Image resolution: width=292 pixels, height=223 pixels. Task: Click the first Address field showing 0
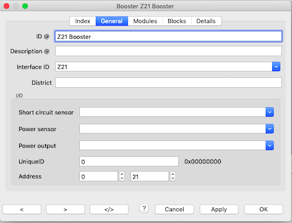pos(98,177)
